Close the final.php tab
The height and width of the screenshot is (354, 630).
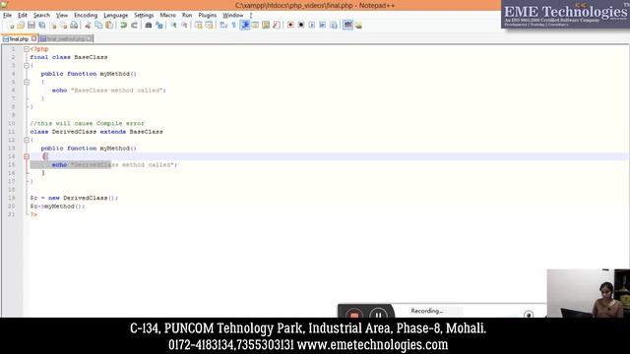(34, 38)
